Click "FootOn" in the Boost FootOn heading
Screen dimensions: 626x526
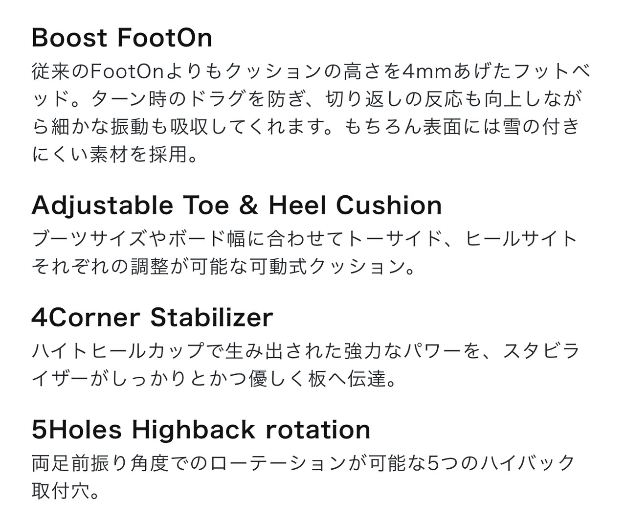click(165, 38)
